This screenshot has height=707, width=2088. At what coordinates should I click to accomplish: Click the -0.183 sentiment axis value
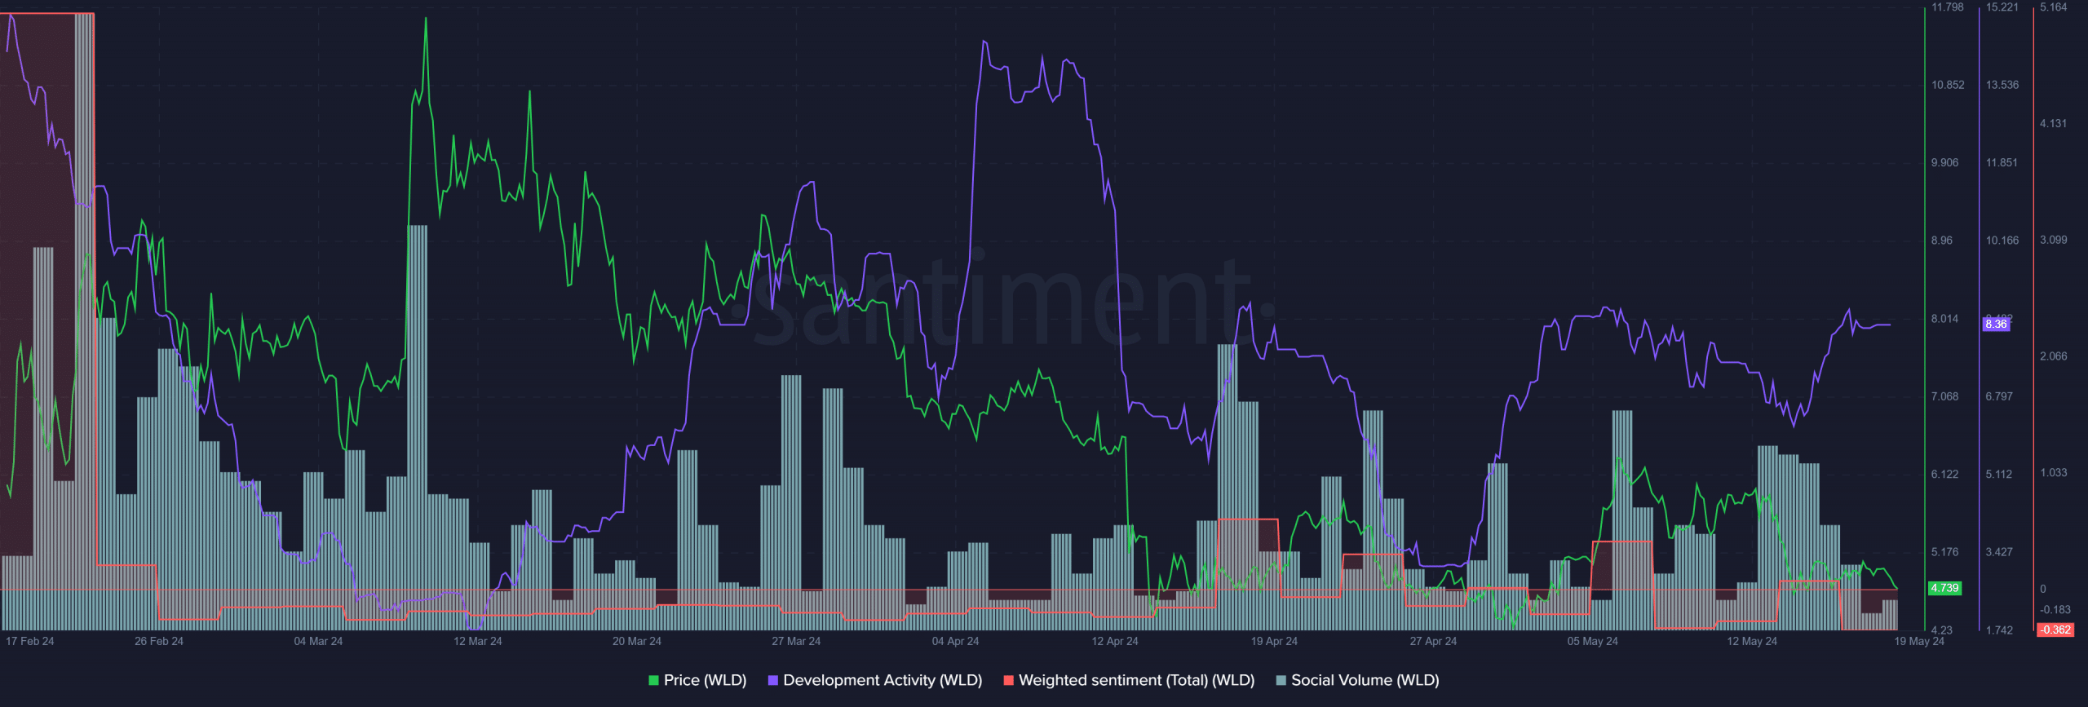[x=2055, y=609]
